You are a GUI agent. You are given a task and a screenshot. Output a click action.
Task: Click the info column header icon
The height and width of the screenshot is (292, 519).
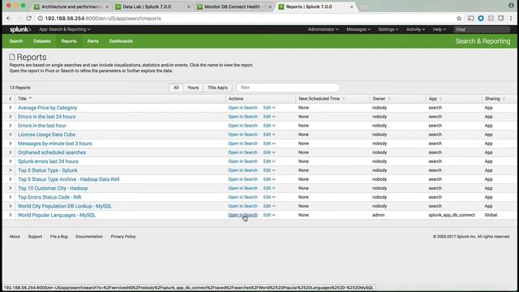pos(11,99)
